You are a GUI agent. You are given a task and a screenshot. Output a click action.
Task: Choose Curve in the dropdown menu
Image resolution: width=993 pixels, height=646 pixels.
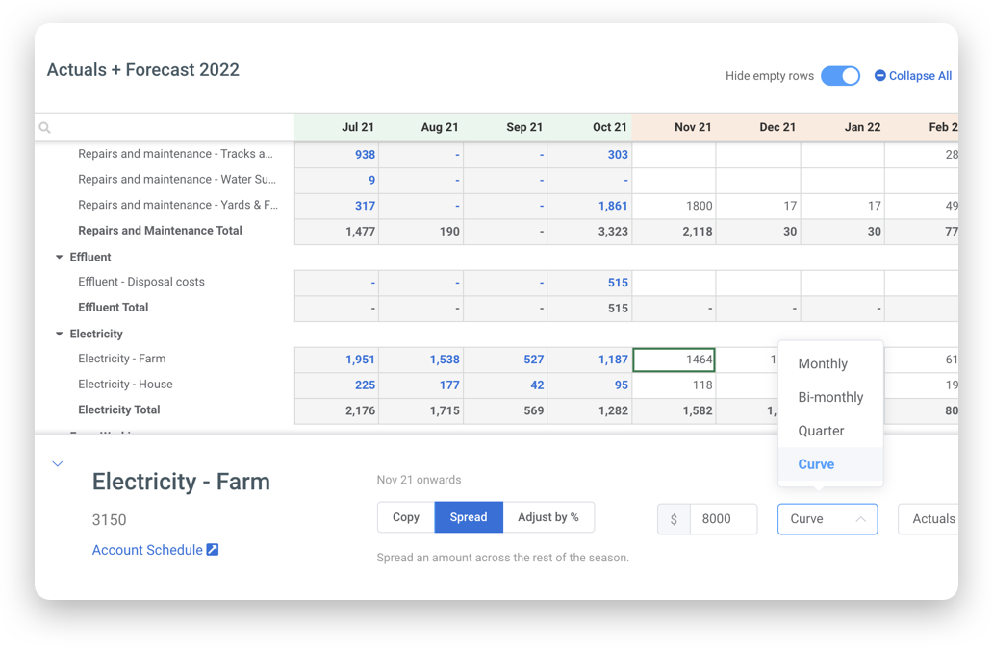(815, 464)
